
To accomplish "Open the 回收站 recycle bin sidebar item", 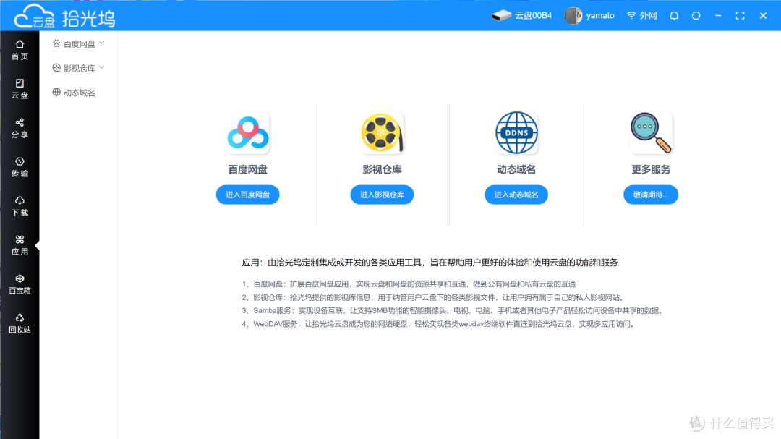I will [20, 323].
